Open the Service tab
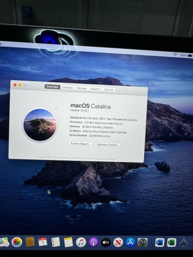Image resolution: width=193 pixels, height=257 pixels. 109,89
